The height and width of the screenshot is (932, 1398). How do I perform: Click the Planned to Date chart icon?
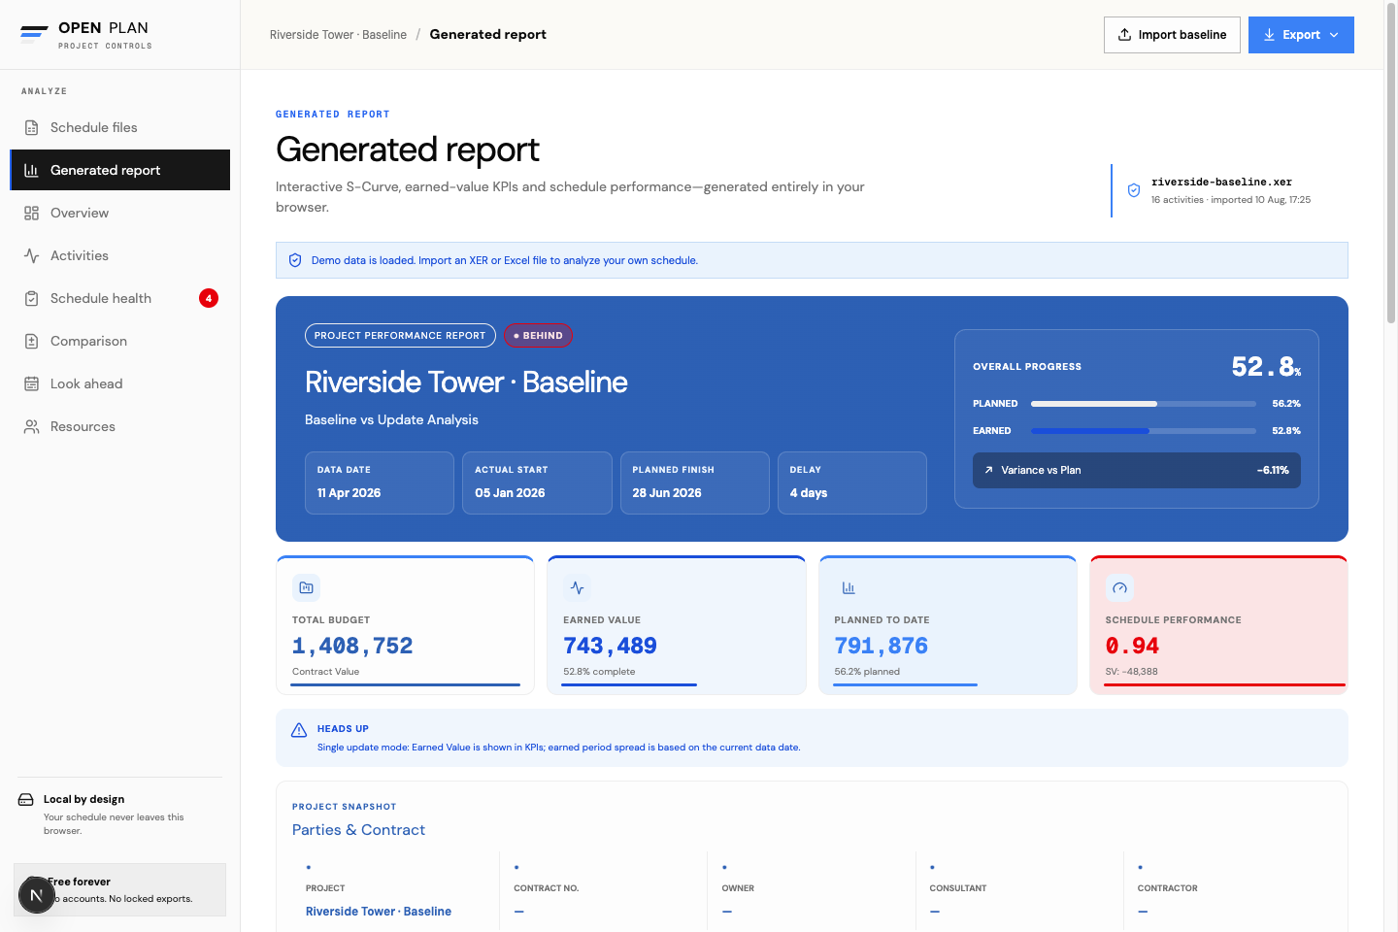tap(849, 587)
